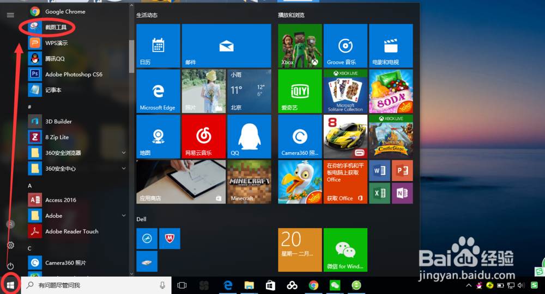Expand the 360安全中心 folder
The image size is (545, 294).
click(124, 168)
